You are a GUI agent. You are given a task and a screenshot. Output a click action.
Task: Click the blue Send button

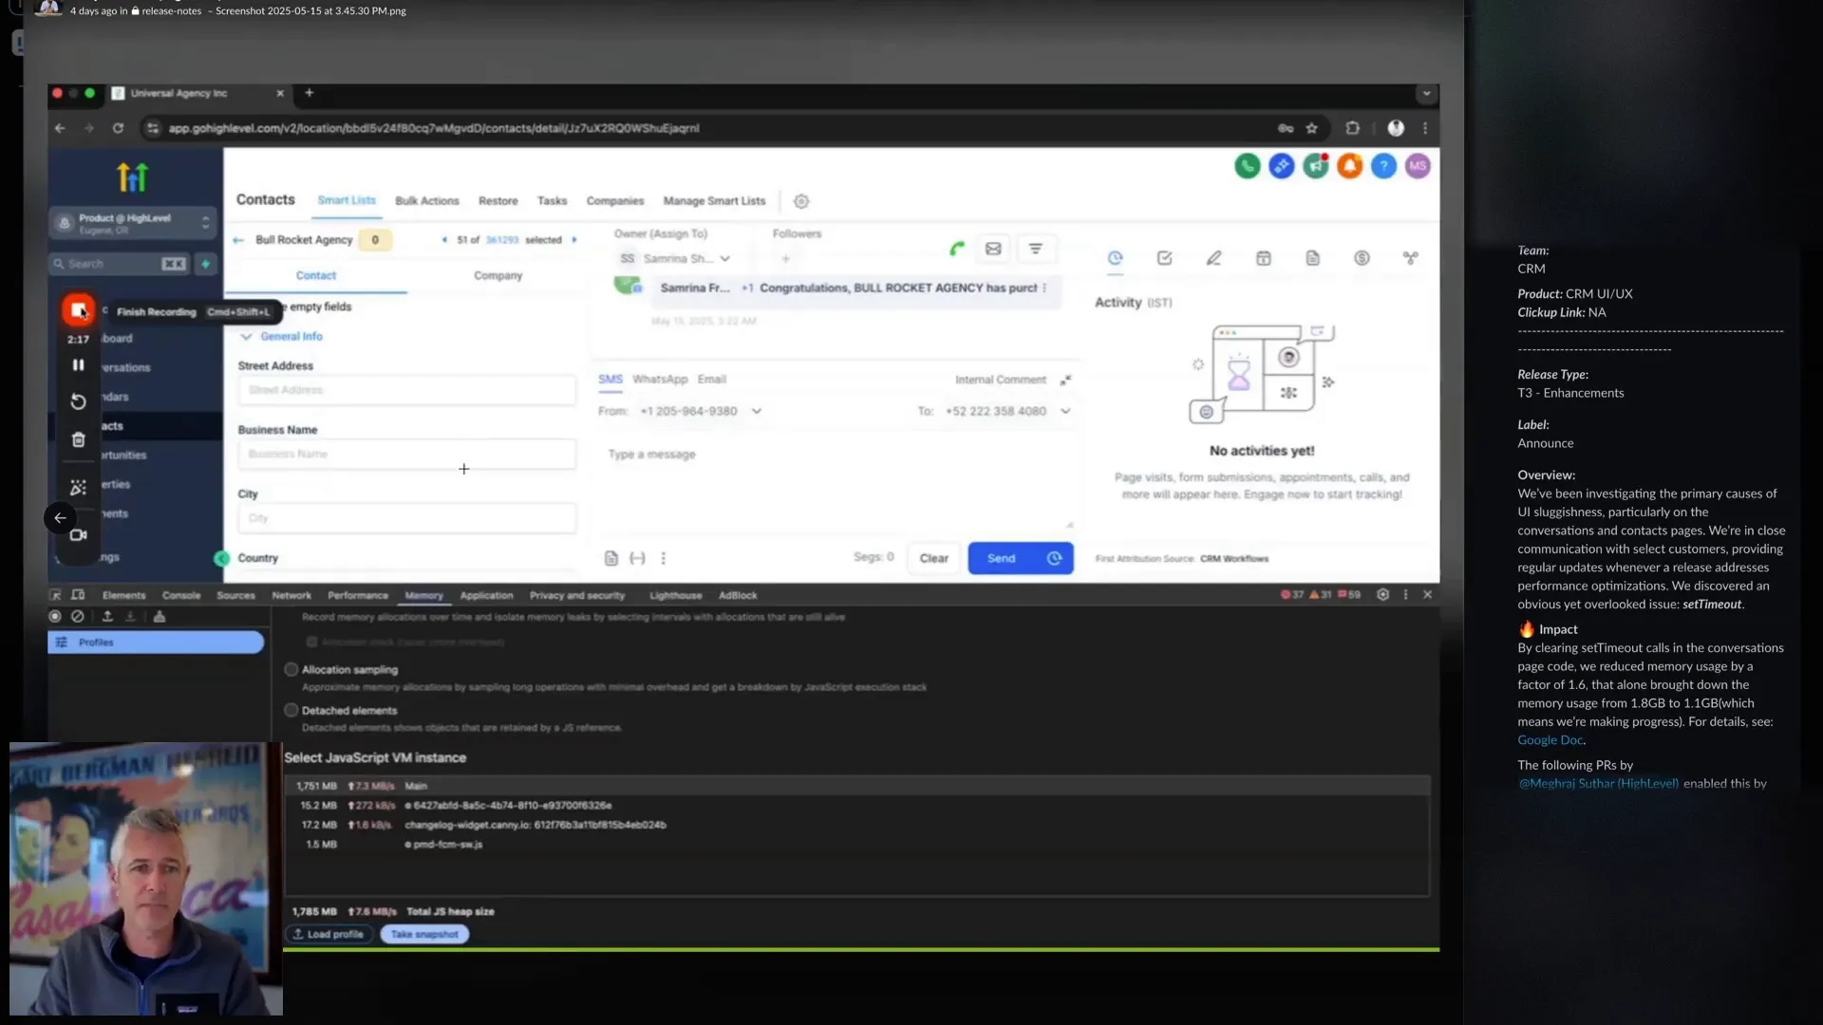click(x=1004, y=558)
